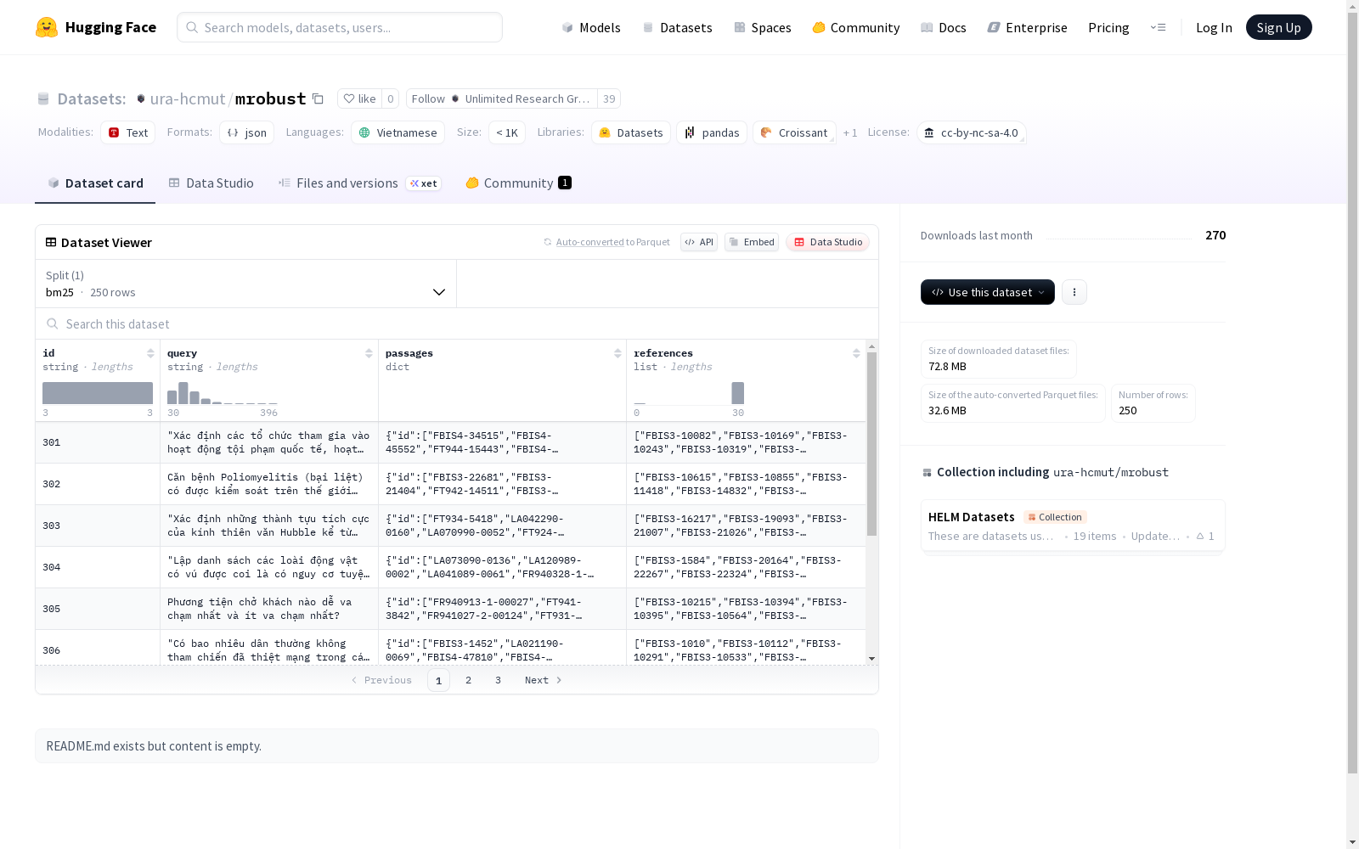Select the Text modality tag
1359x849 pixels.
click(x=128, y=132)
